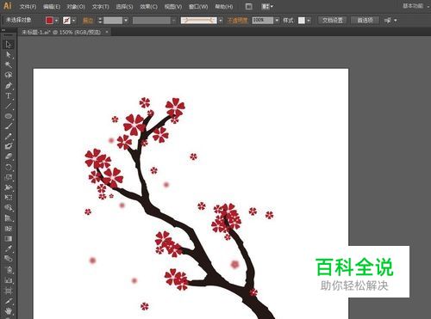Screen dimensions: 431x319
Task: Click the 文档设置 button
Action: (333, 21)
